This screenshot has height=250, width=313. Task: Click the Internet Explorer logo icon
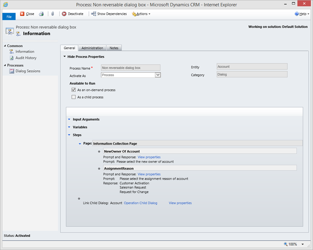[x=6, y=4]
